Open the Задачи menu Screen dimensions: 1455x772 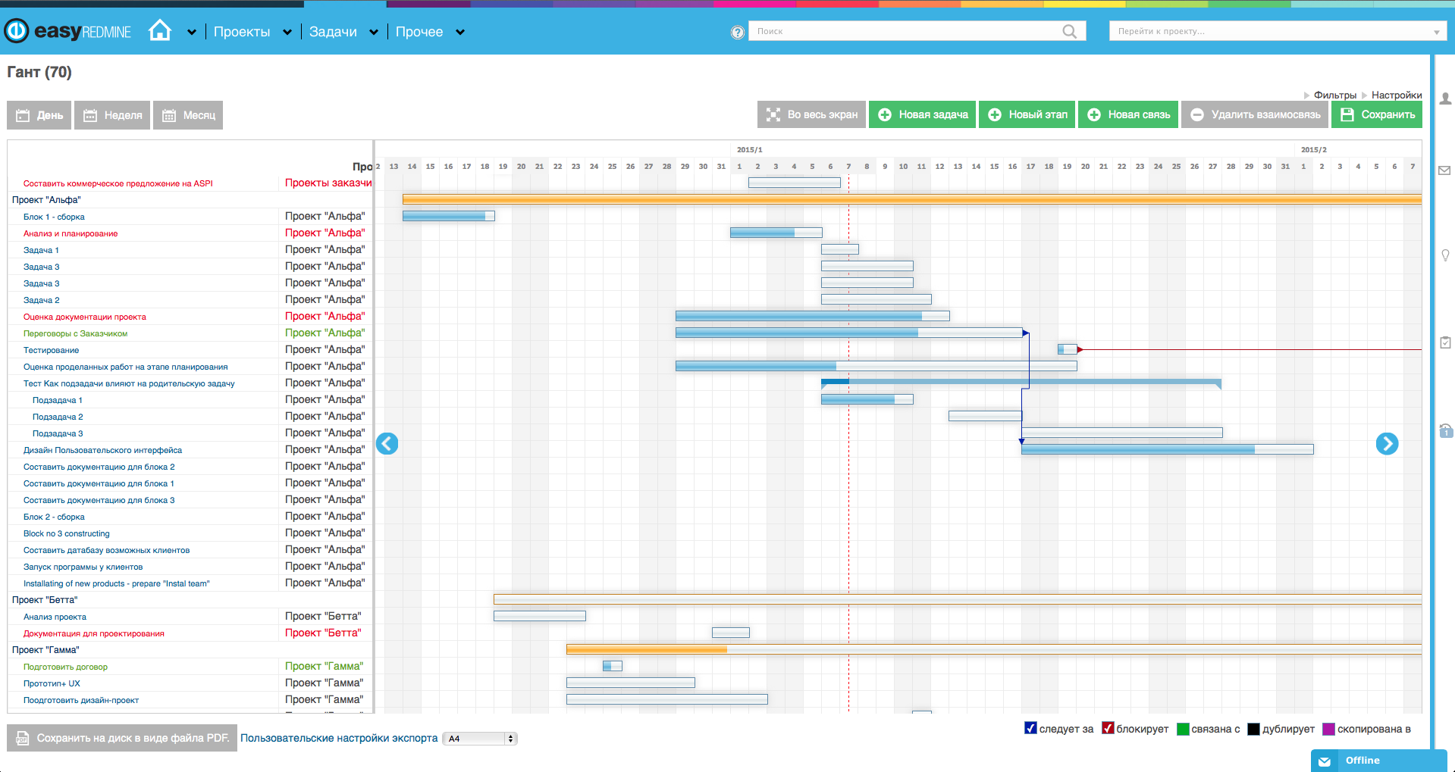[x=333, y=32]
